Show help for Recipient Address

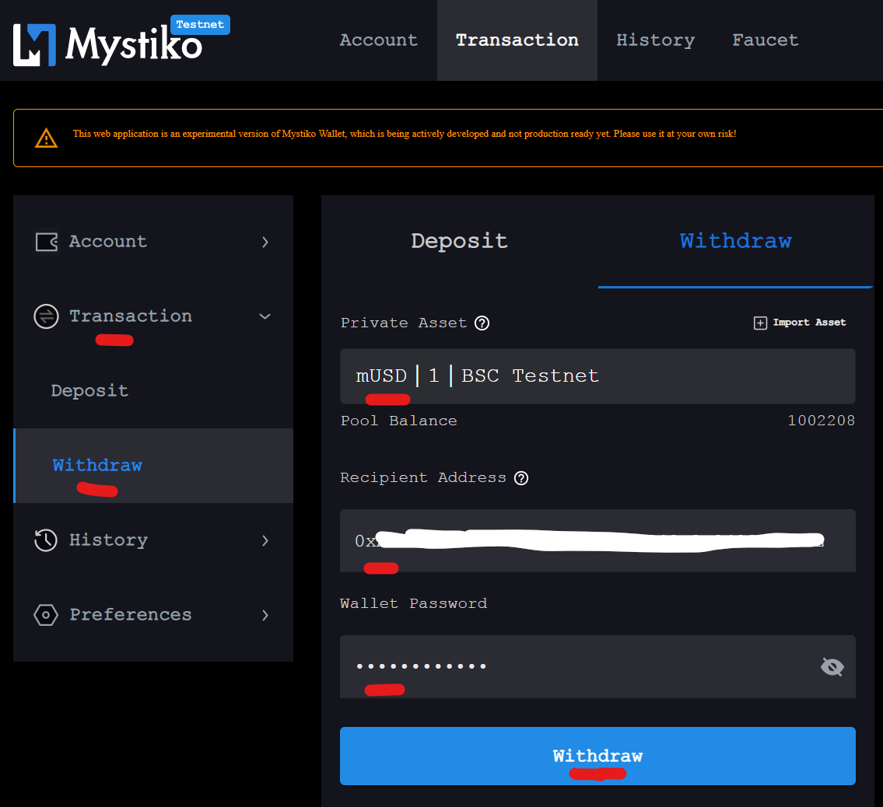point(521,478)
